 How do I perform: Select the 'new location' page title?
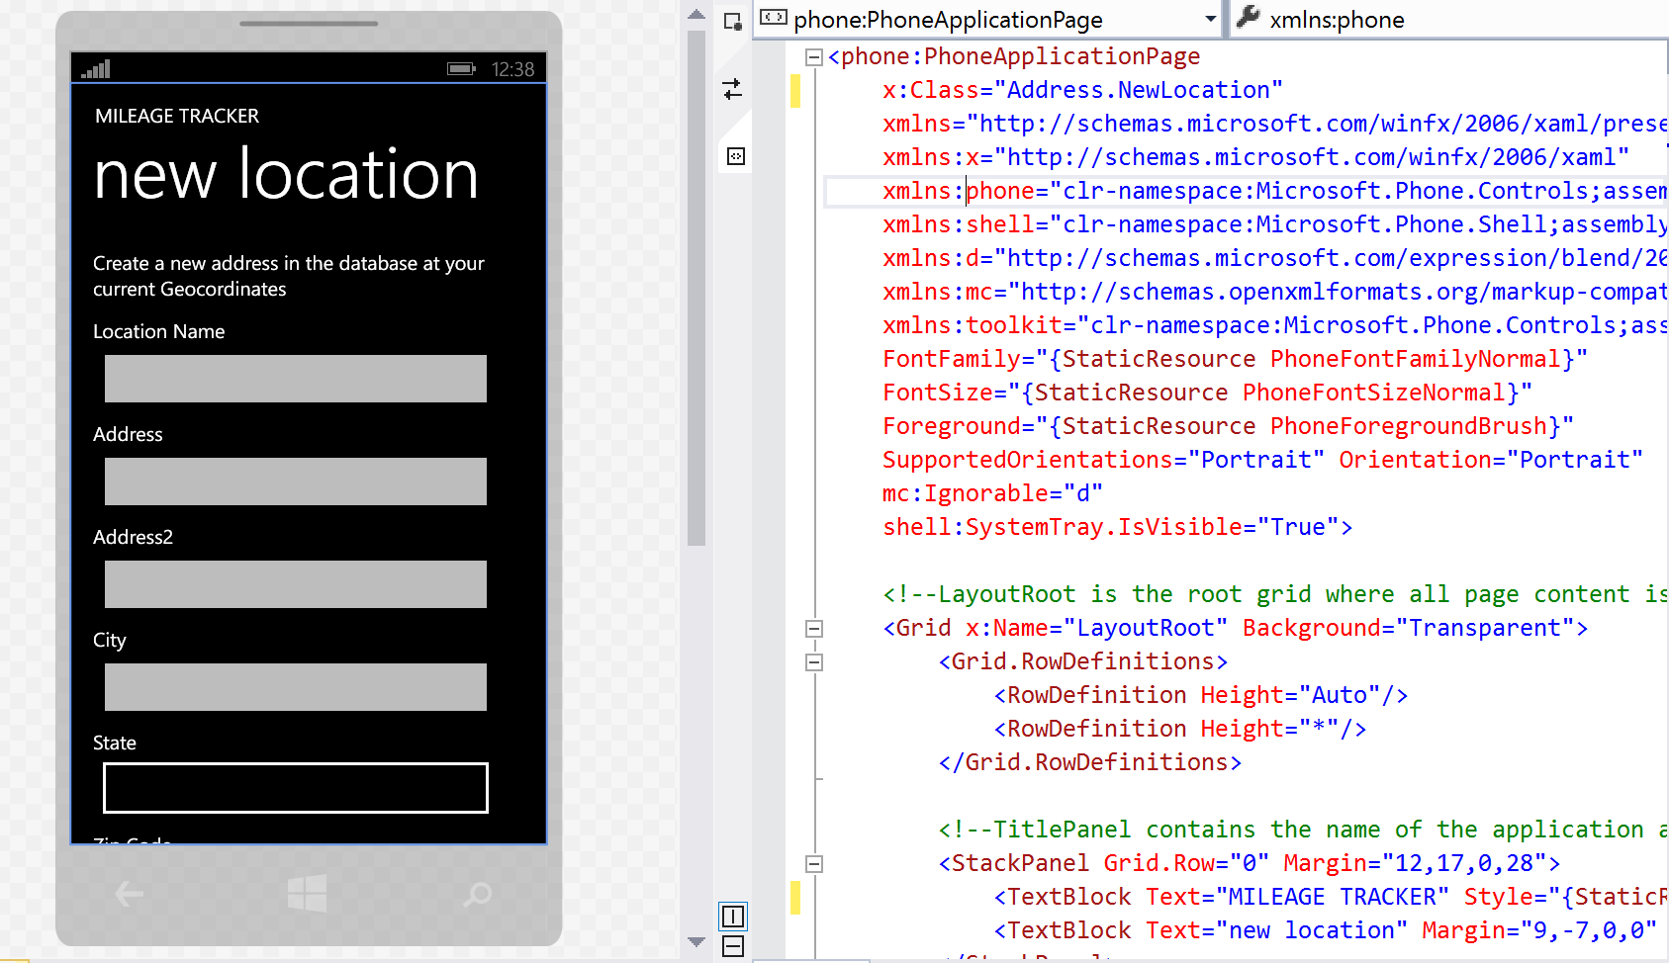(286, 175)
